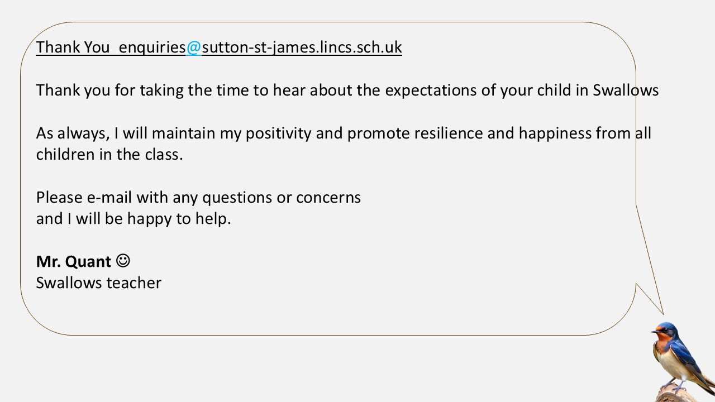Image resolution: width=715 pixels, height=402 pixels.
Task: Click the "Please e-mail with any questions" line
Action: [x=198, y=198]
